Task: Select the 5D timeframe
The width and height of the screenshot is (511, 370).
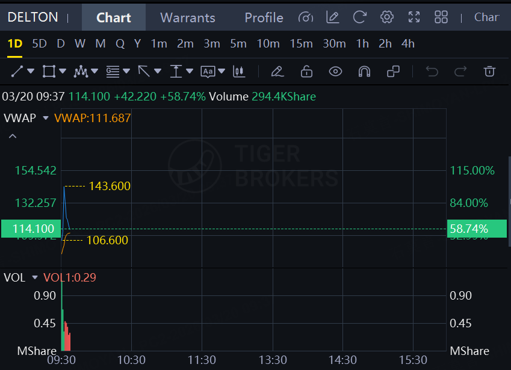Action: pos(39,43)
